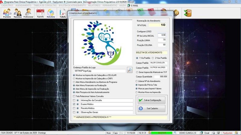
Task: Edit the Posição COLUNA field
Action: tap(162, 45)
